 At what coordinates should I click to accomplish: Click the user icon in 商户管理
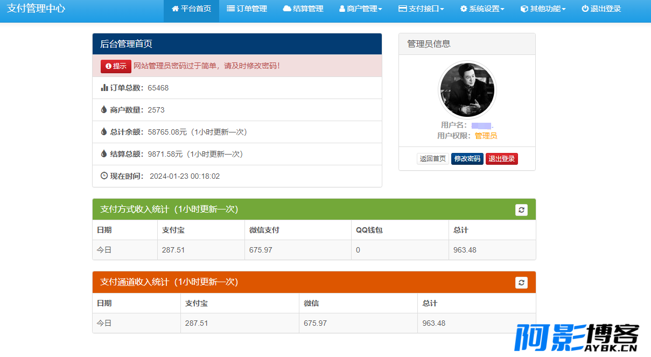(342, 9)
